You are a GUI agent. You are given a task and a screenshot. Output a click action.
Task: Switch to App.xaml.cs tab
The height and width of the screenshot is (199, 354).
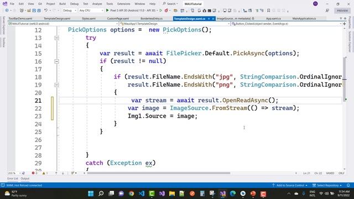point(273,18)
